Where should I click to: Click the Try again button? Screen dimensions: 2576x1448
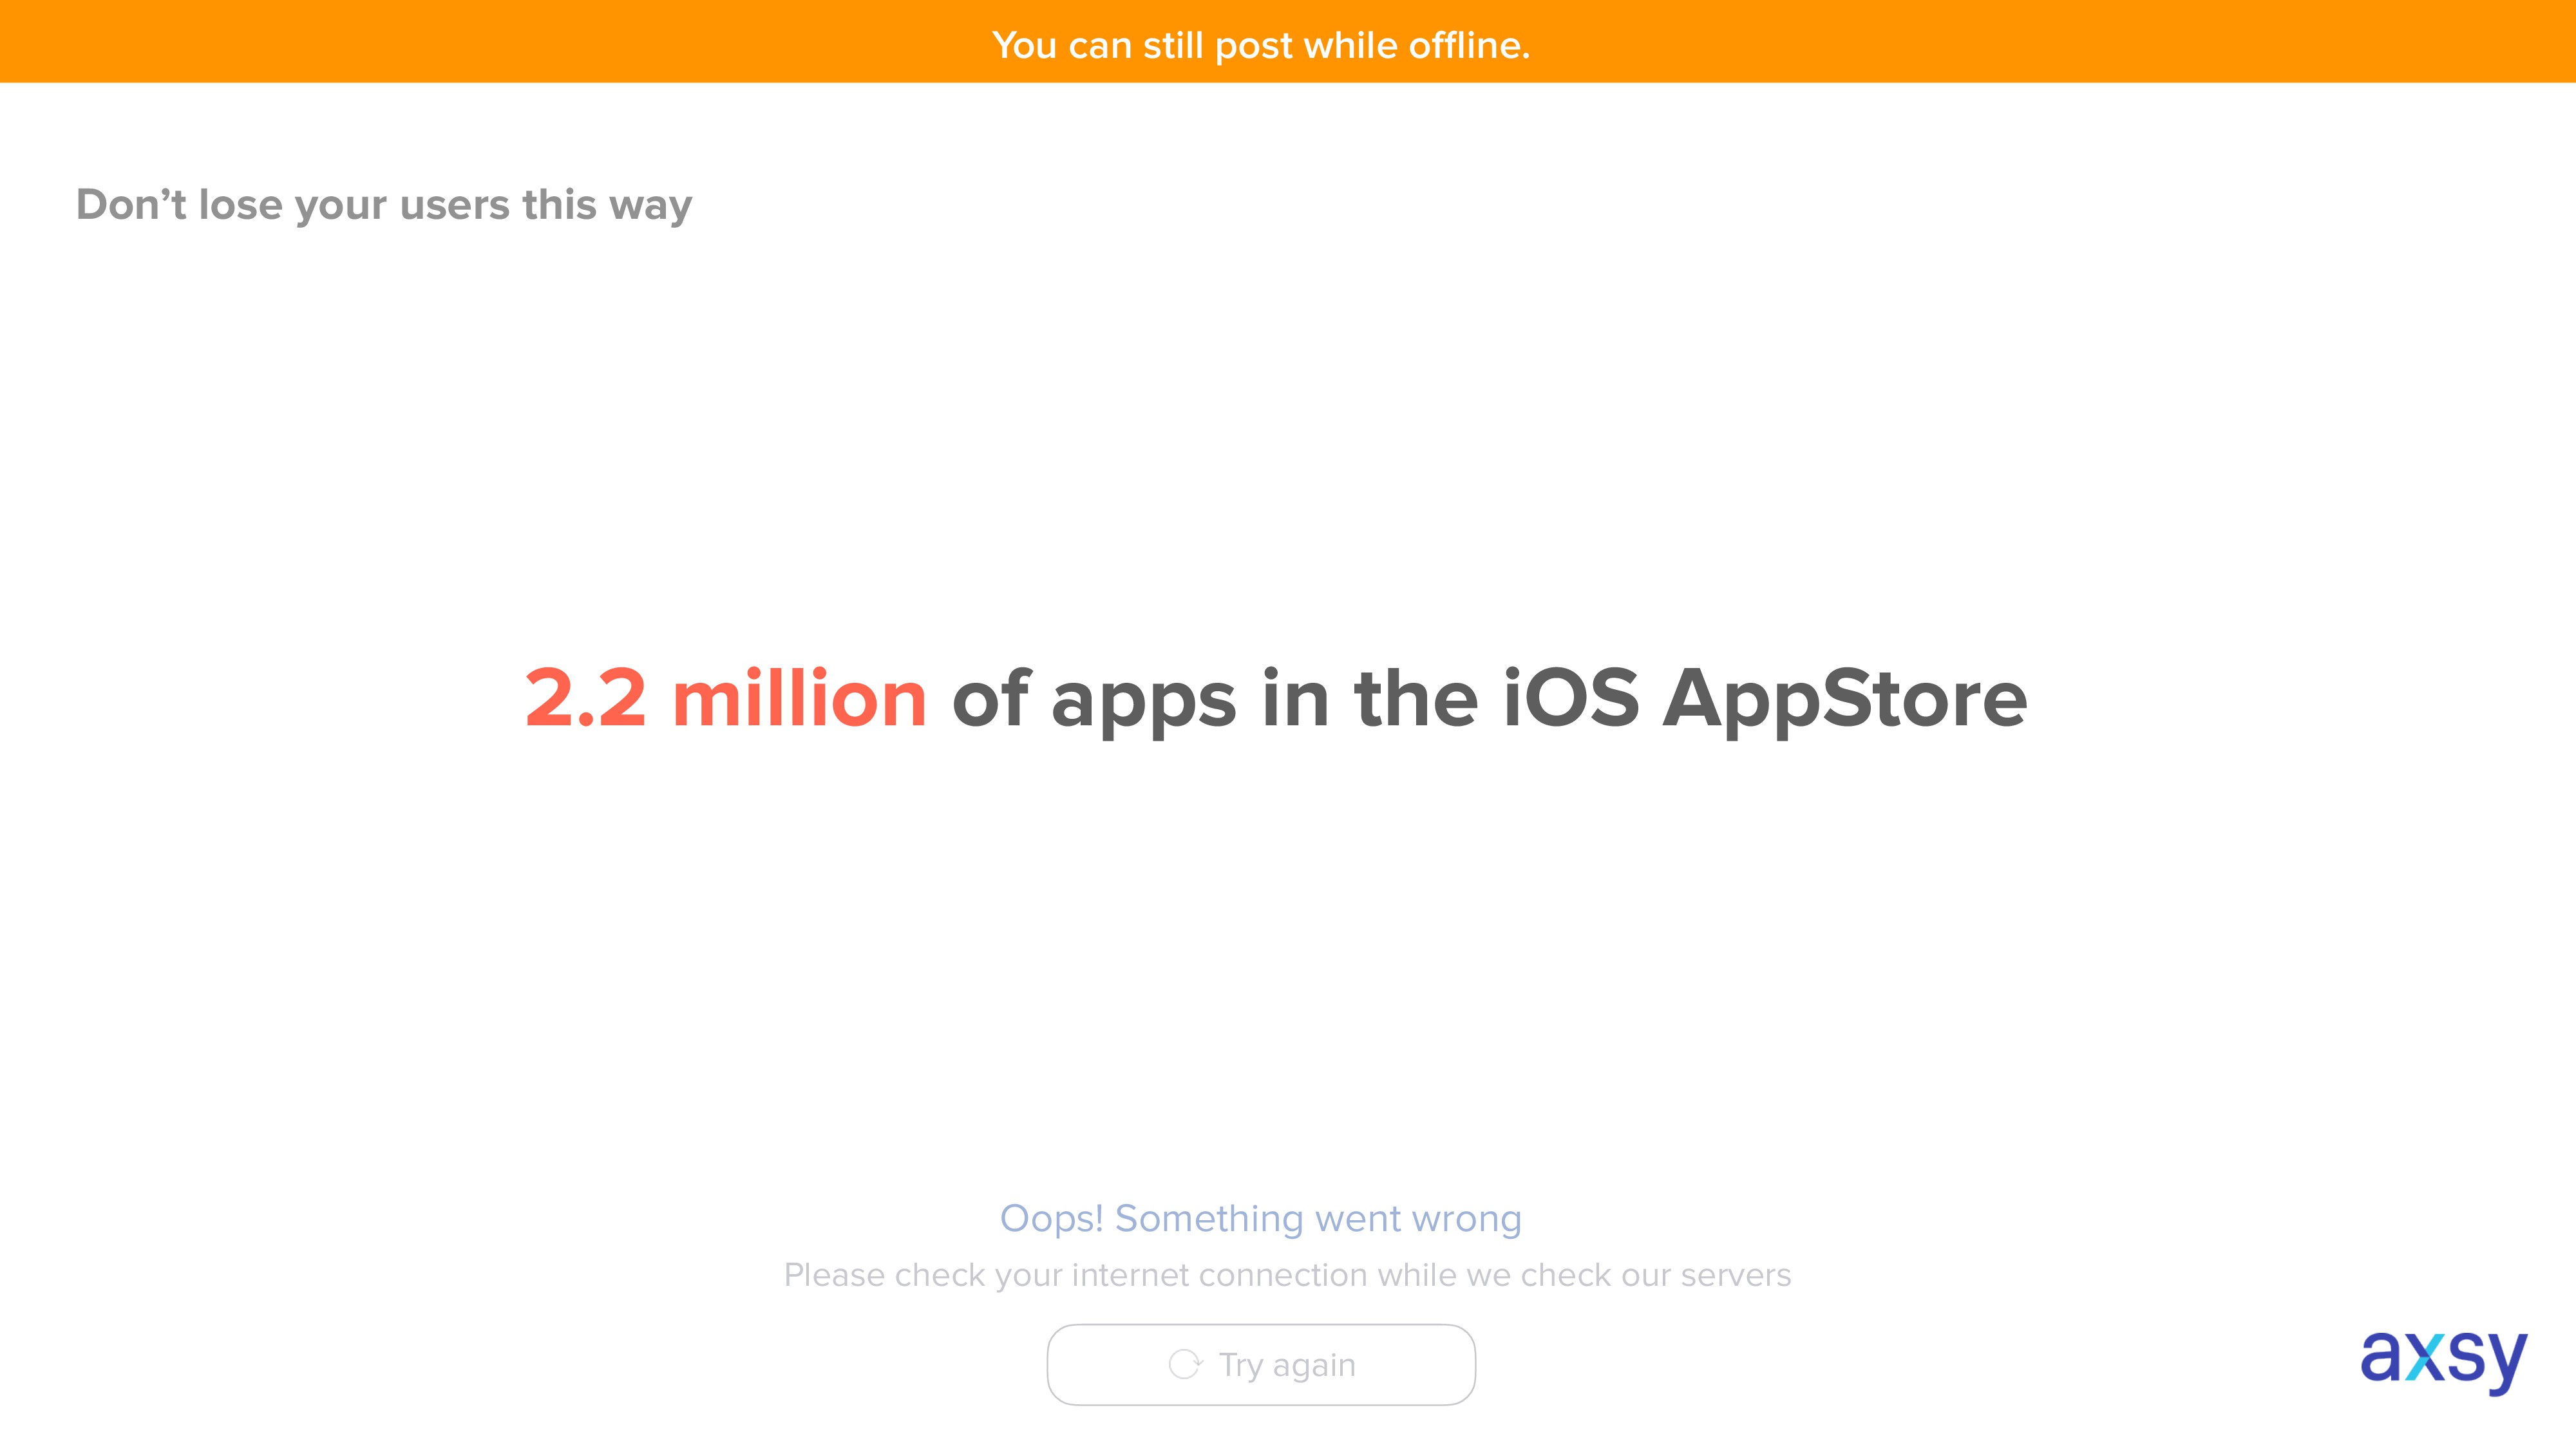pyautogui.click(x=1261, y=1364)
